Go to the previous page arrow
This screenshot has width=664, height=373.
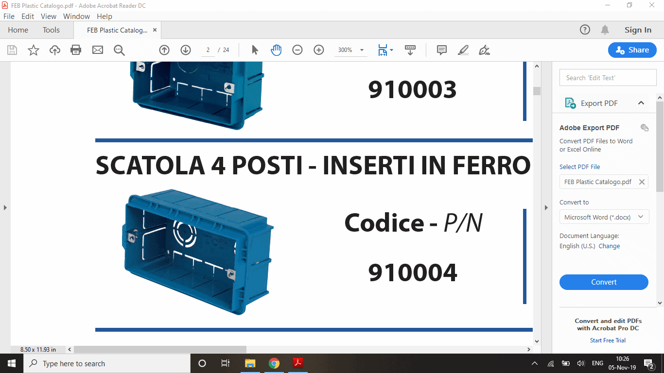pyautogui.click(x=164, y=50)
